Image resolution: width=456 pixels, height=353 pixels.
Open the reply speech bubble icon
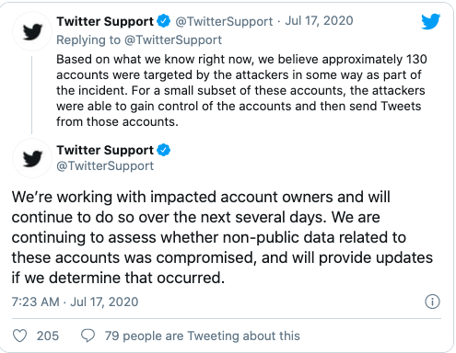(x=88, y=336)
